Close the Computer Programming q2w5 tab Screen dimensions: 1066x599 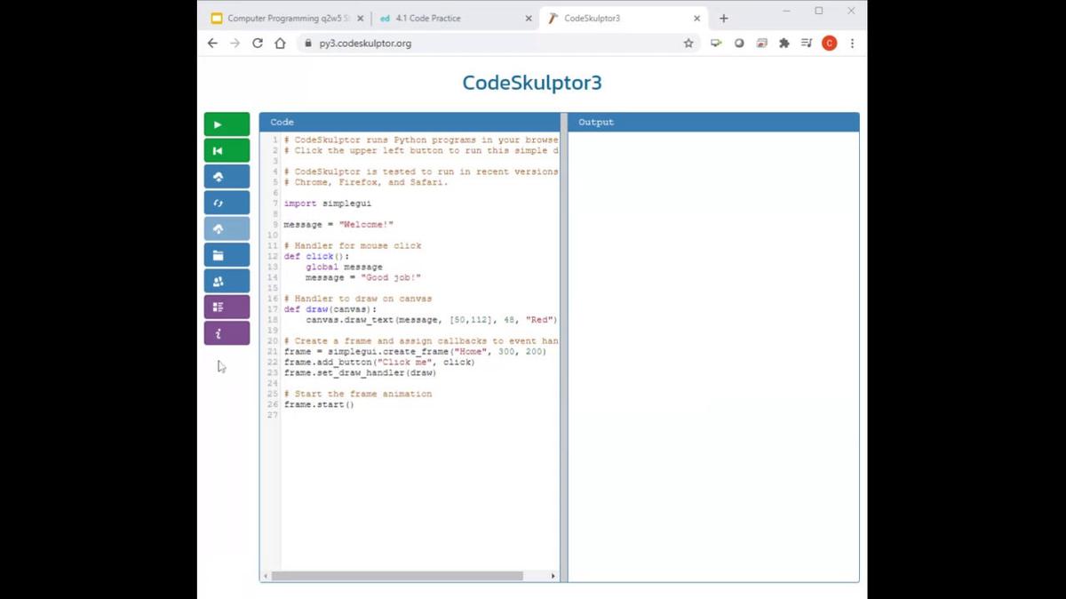[x=360, y=18]
